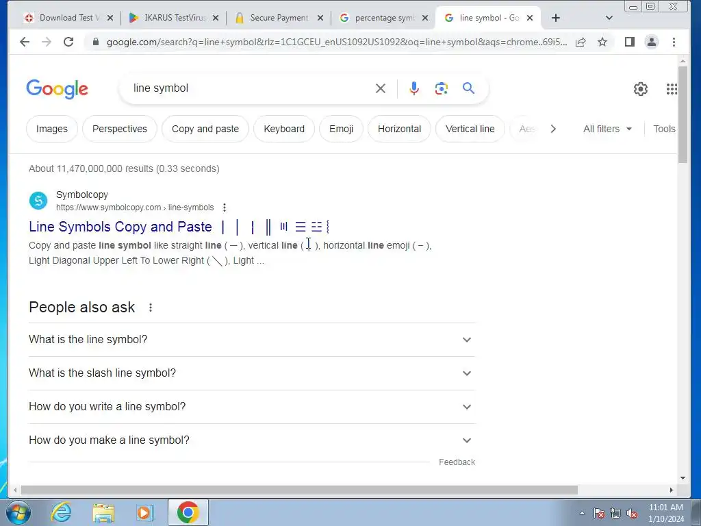The height and width of the screenshot is (526, 701).
Task: Open Windows Explorer from taskbar
Action: [x=103, y=512]
